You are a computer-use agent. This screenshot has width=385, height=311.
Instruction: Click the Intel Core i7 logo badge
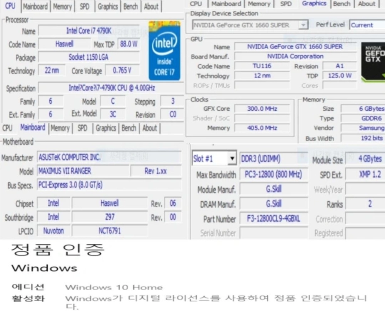(x=165, y=51)
